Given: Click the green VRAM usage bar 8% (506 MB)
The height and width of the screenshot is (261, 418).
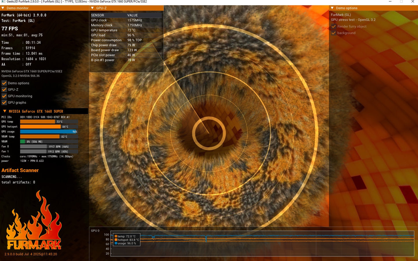Looking at the screenshot, I should pyautogui.click(x=49, y=142).
